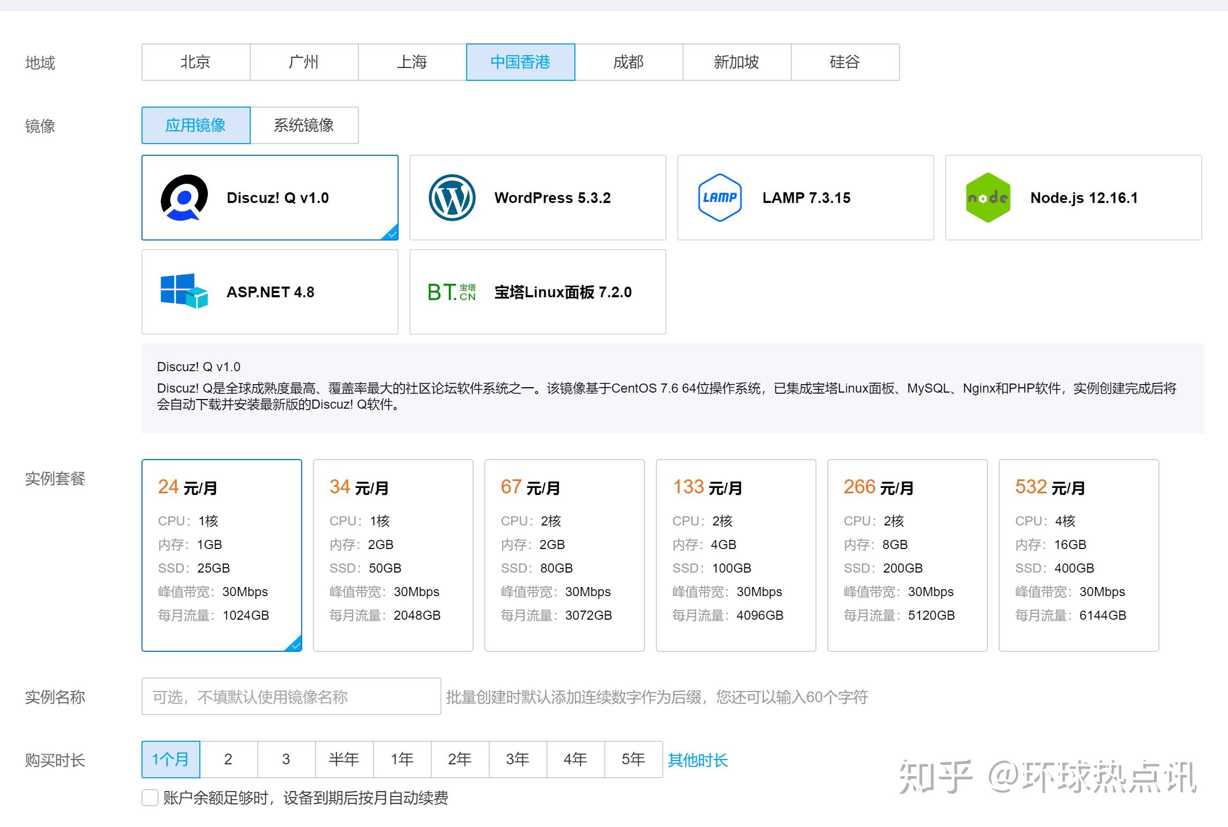The height and width of the screenshot is (827, 1228).
Task: Select the 中国香港 region
Action: click(521, 62)
